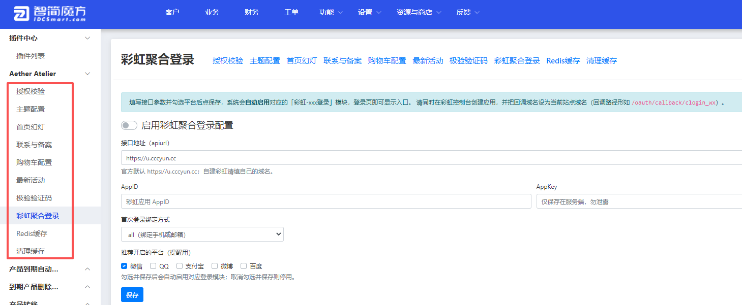Open the 财务 top menu
Screen dimensions: 742x305
pyautogui.click(x=252, y=12)
